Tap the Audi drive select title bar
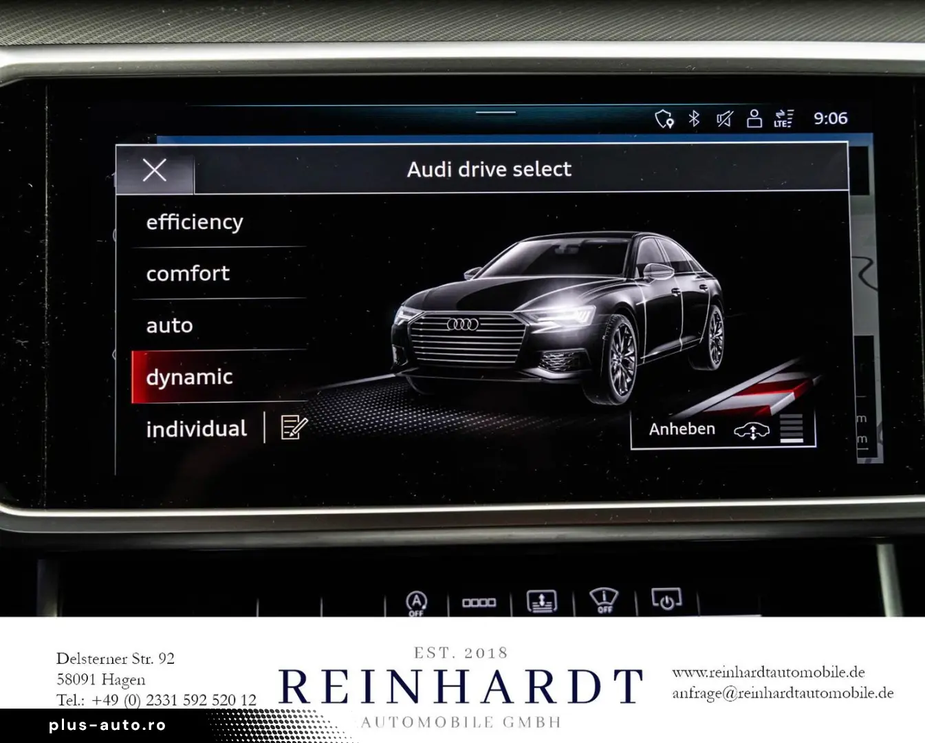Image resolution: width=925 pixels, height=743 pixels. point(489,169)
